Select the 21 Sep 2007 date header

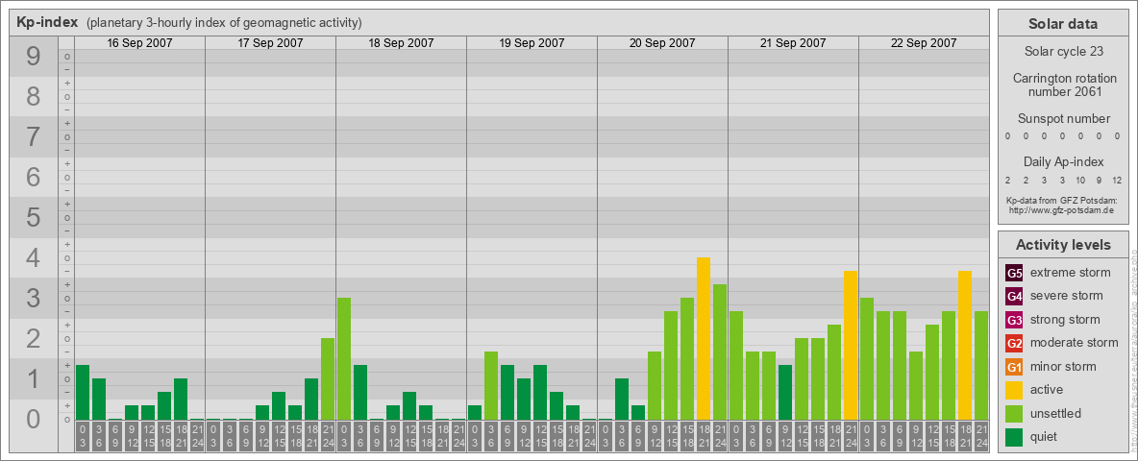[793, 43]
